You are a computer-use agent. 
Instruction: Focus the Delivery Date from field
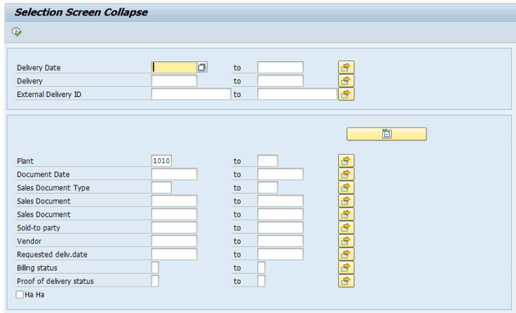coord(174,67)
